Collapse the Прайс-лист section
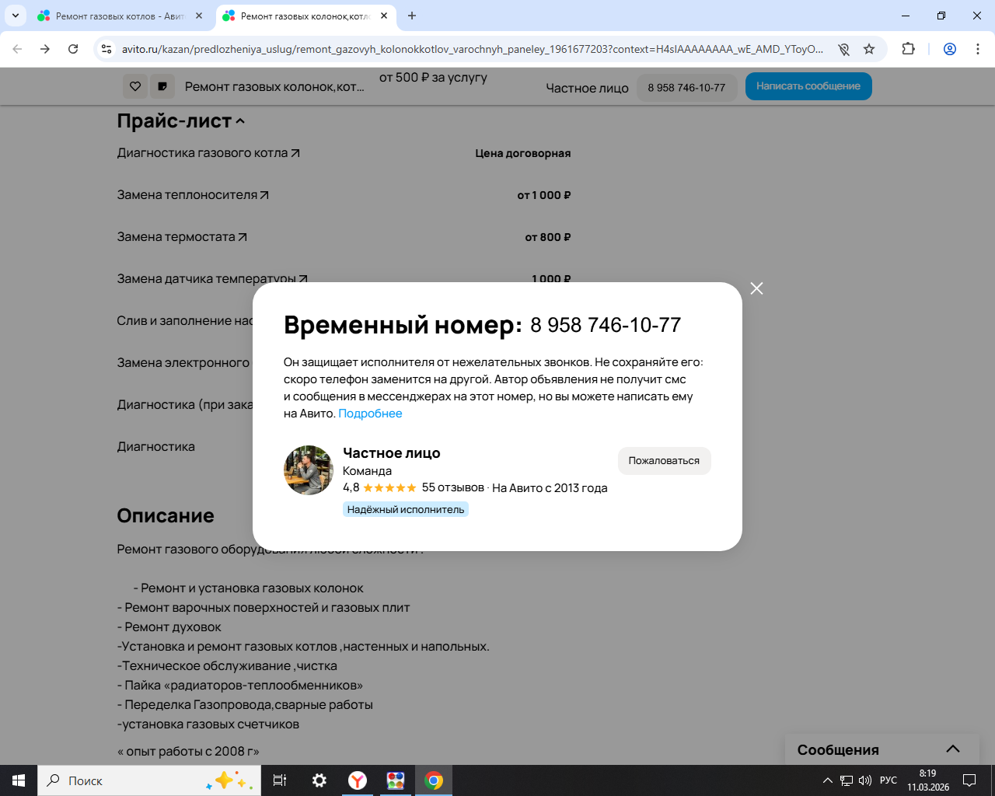Screen dimensions: 995x796 (240, 121)
